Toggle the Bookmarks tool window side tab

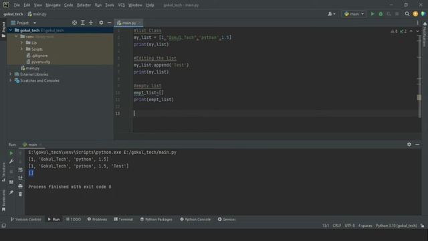pos(3,201)
